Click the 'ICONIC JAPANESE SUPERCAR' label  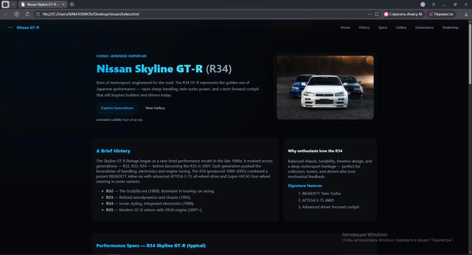point(121,56)
